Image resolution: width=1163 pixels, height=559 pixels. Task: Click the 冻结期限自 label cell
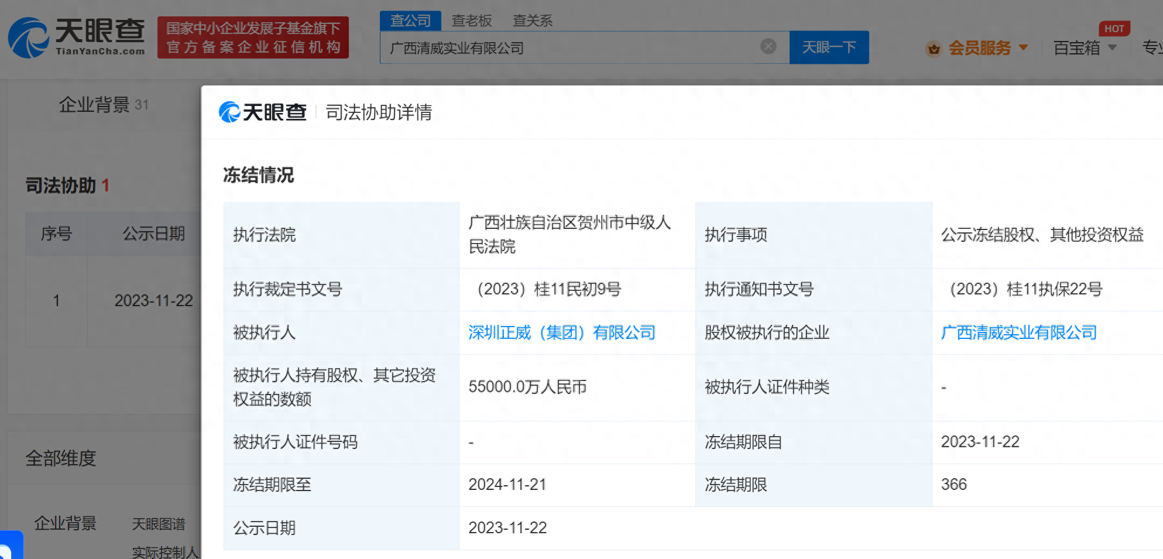pyautogui.click(x=814, y=442)
